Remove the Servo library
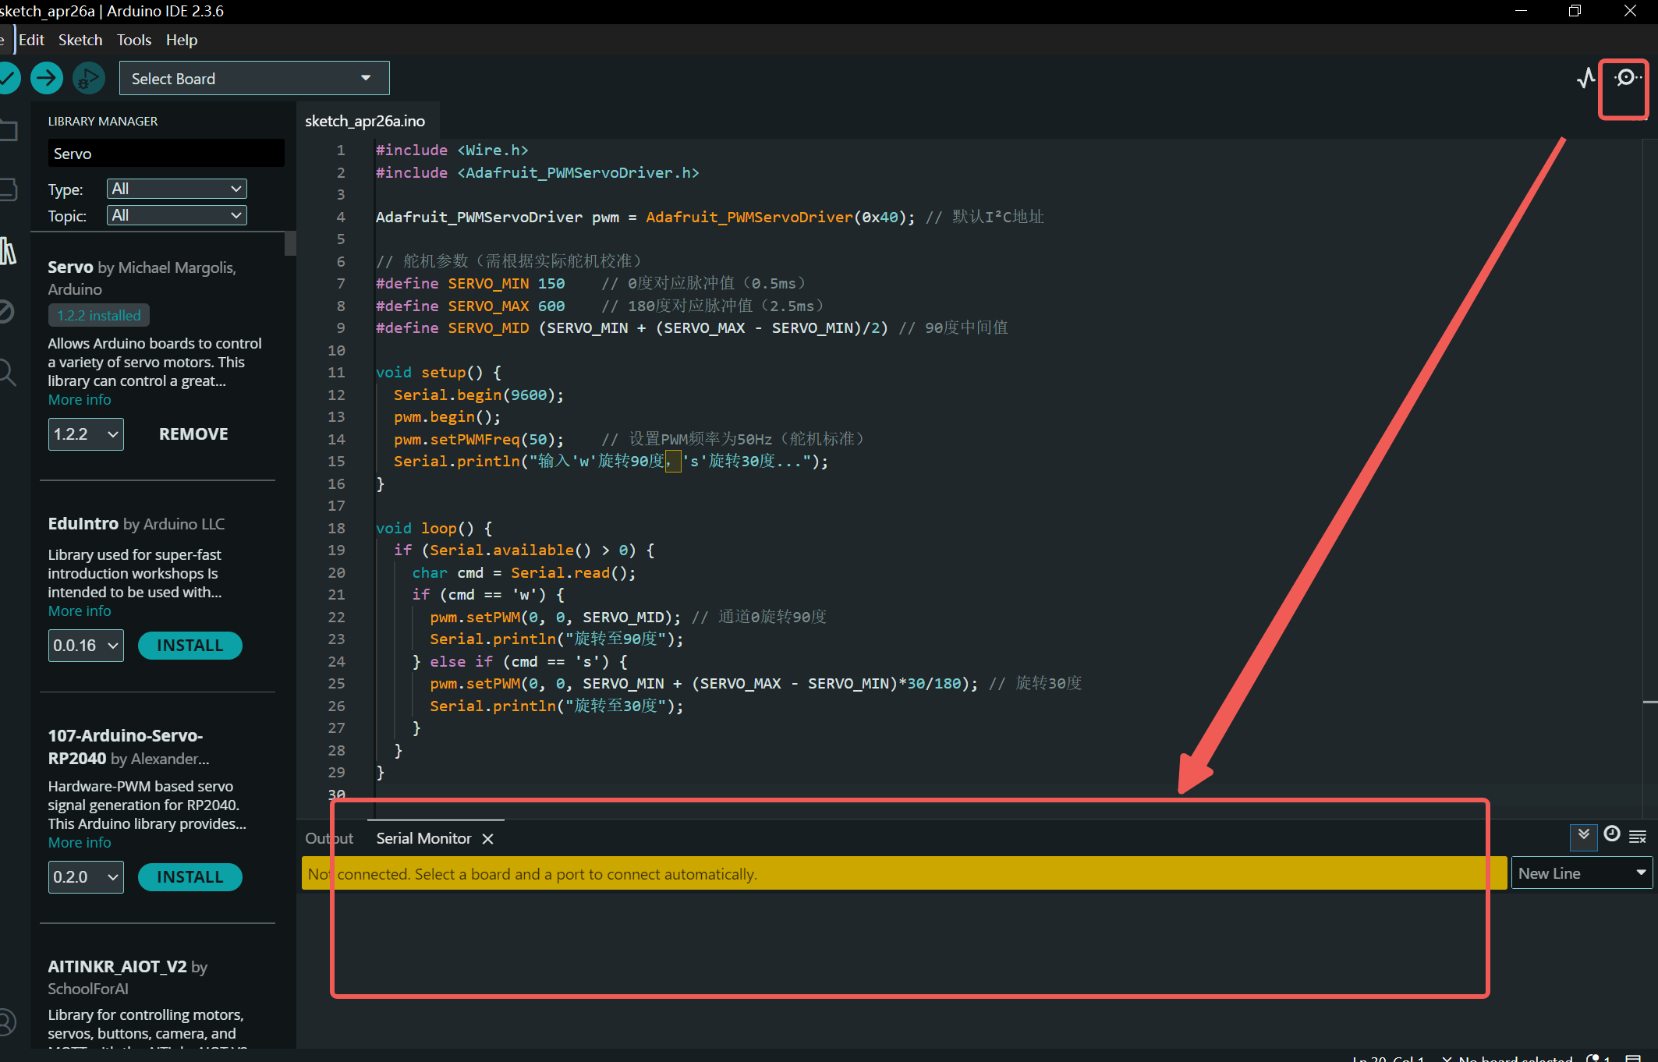The width and height of the screenshot is (1658, 1062). [x=193, y=434]
